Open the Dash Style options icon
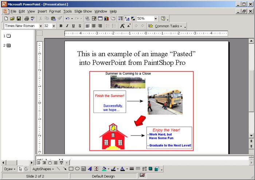 pos(138,169)
